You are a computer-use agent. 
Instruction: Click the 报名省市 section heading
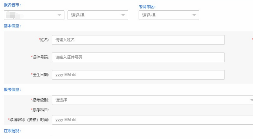tap(12, 5)
